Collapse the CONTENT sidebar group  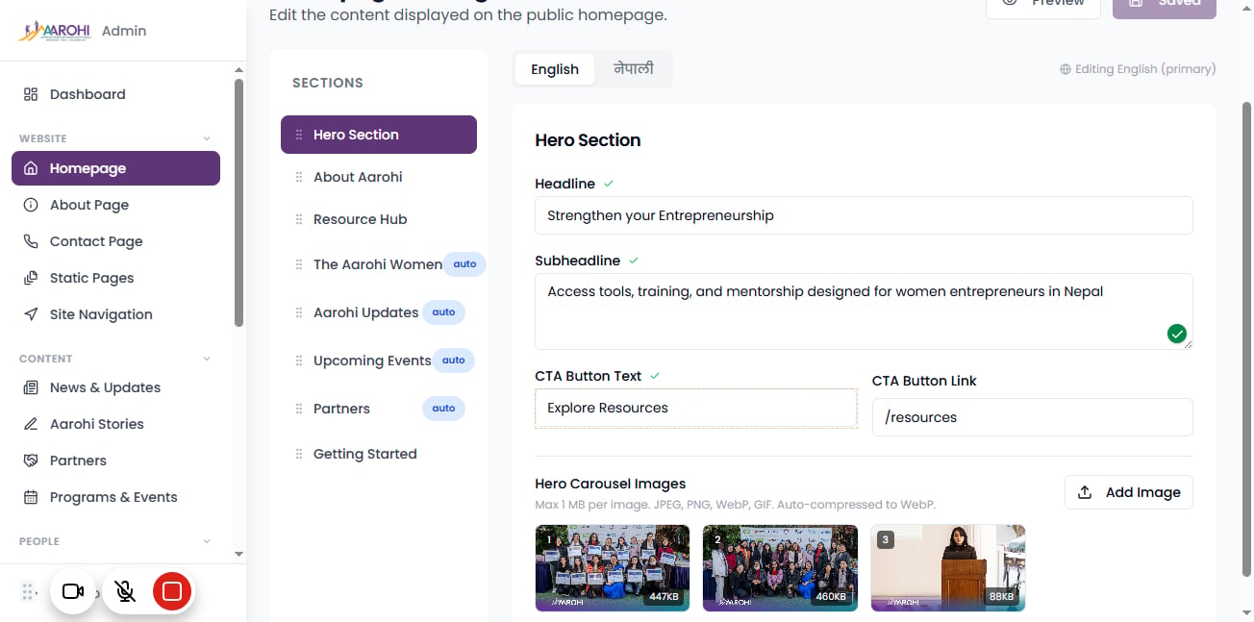tap(207, 359)
